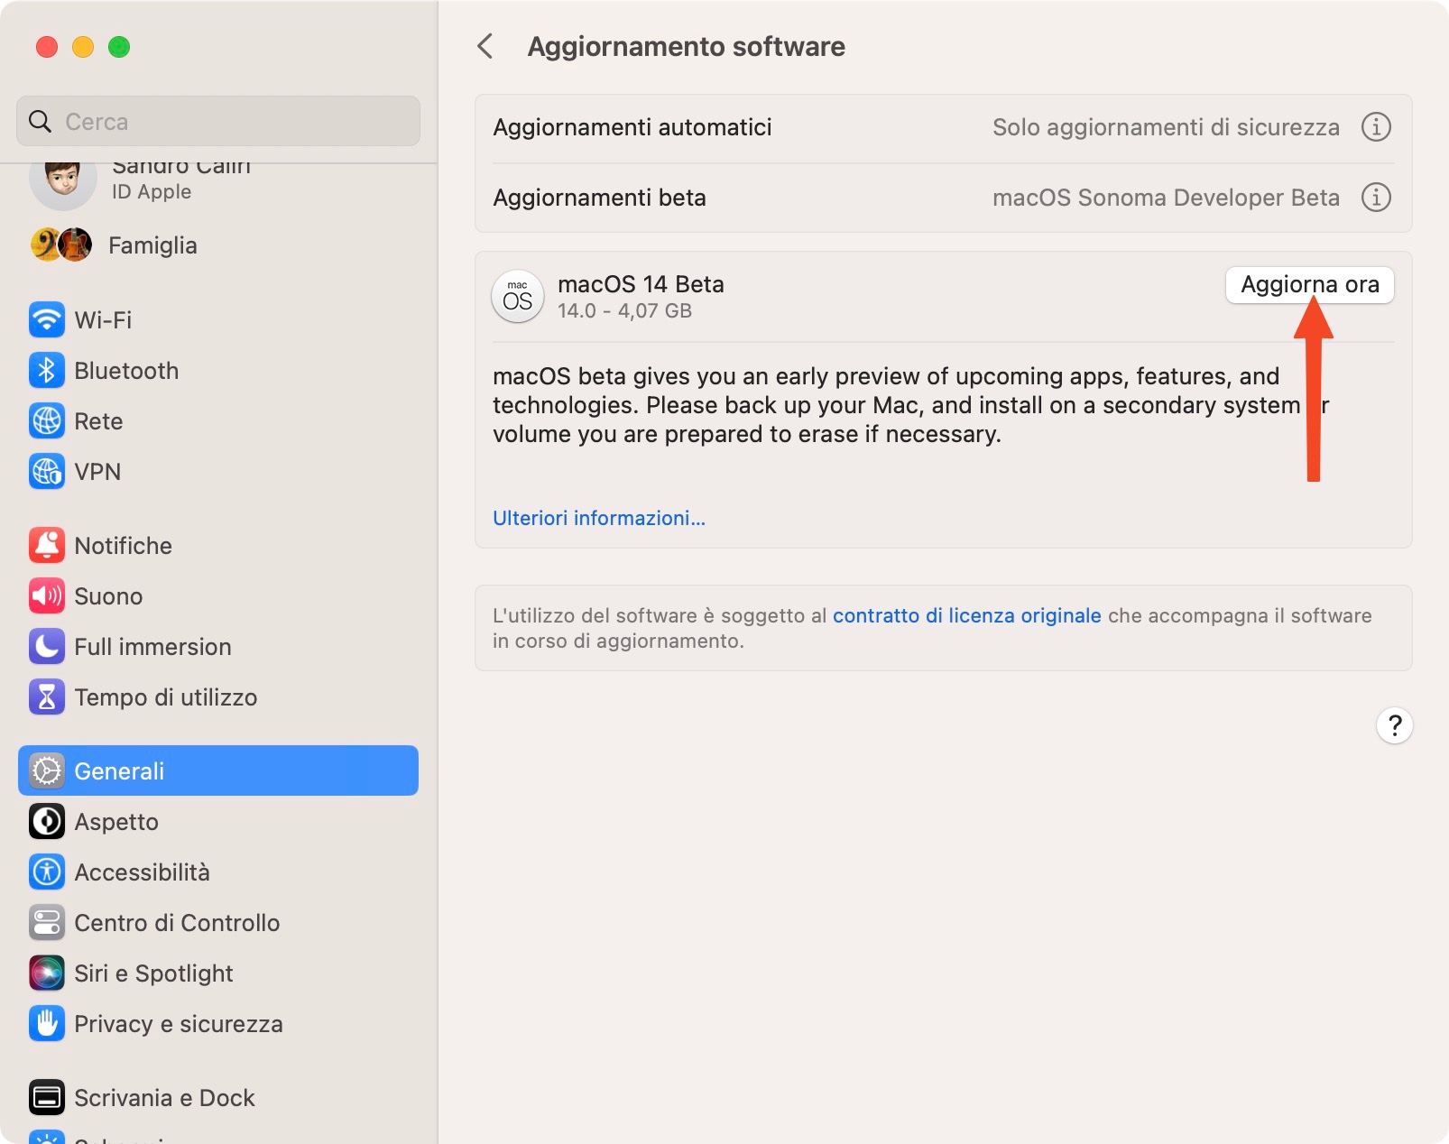Screen dimensions: 1449x1144
Task: Open the Centro di Controllo icon
Action: tap(47, 922)
